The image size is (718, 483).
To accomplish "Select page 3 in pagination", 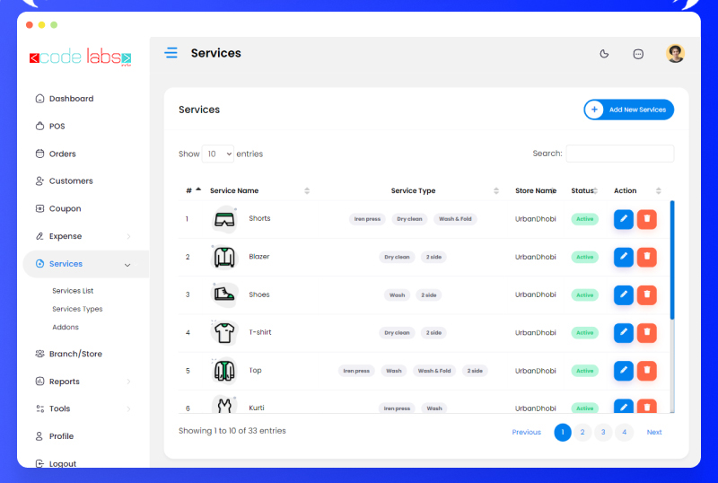I will (x=603, y=433).
